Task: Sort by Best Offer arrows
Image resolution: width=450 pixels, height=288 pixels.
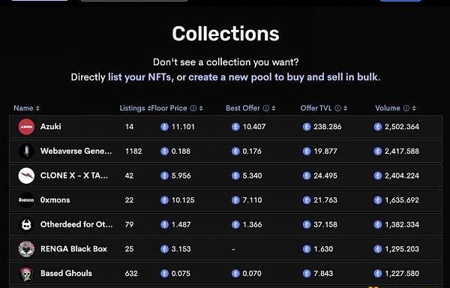Action: [x=274, y=108]
